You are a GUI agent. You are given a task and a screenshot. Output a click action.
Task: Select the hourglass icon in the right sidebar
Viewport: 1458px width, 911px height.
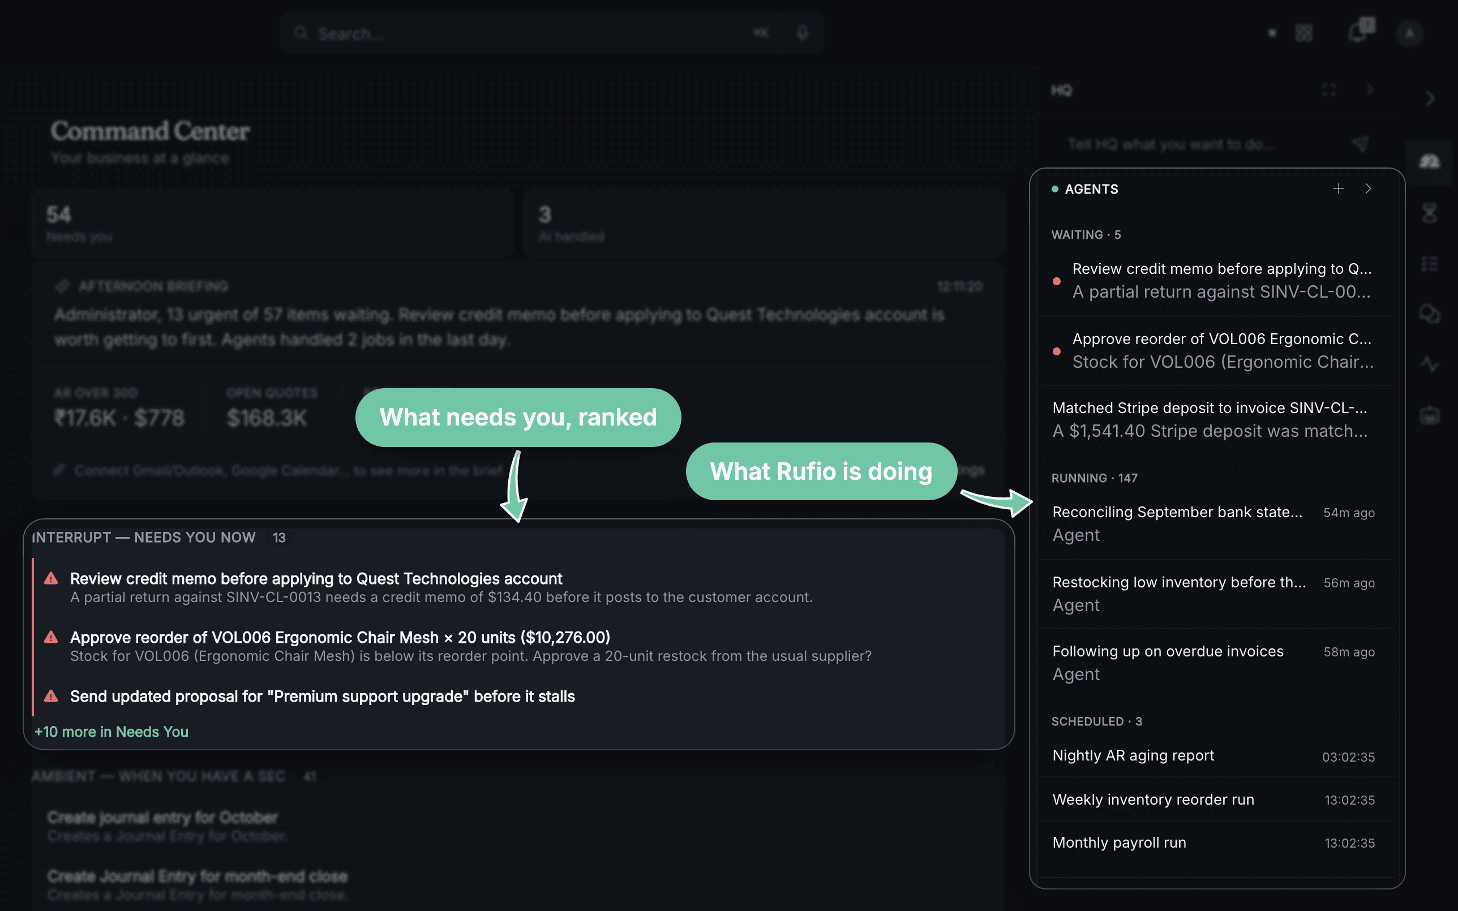pos(1430,213)
